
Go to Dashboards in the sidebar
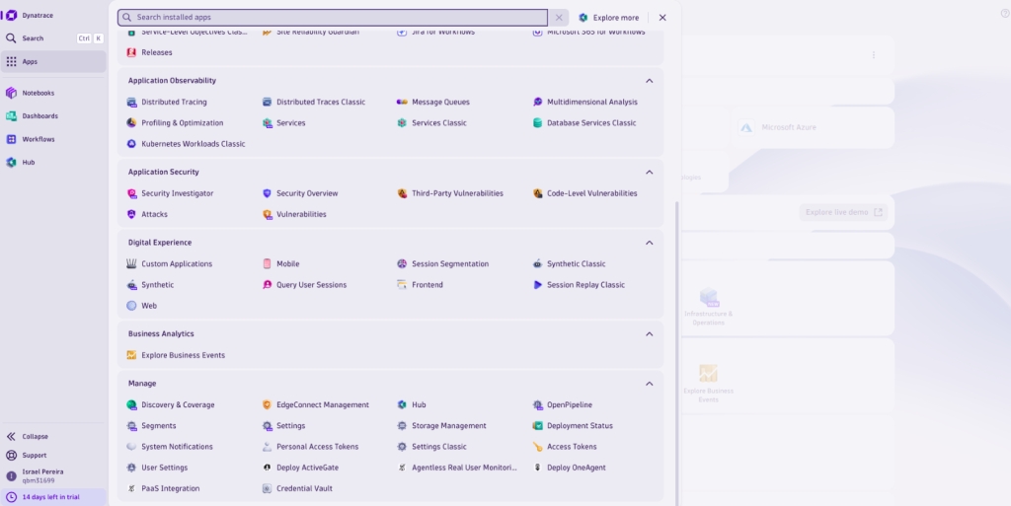pos(39,116)
